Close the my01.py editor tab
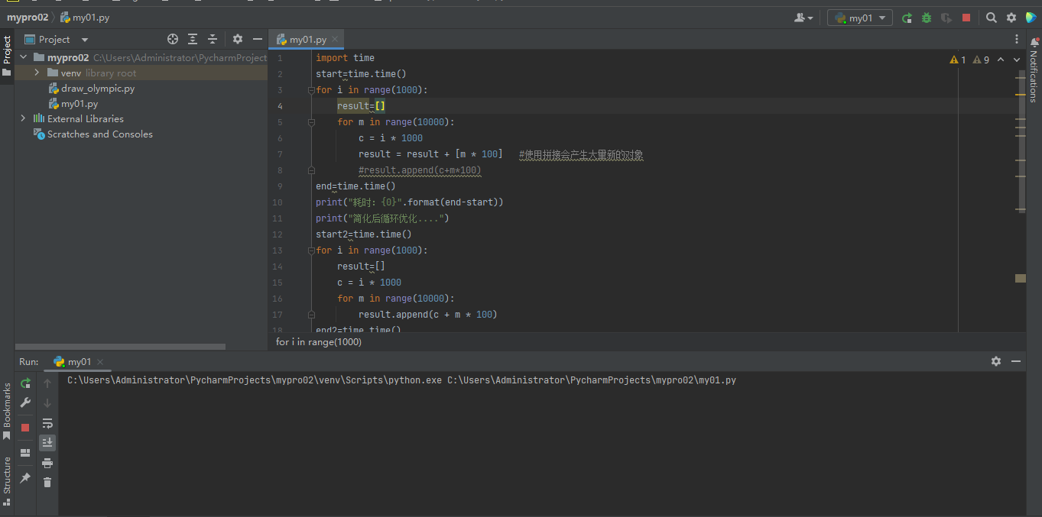The height and width of the screenshot is (517, 1042). [335, 40]
